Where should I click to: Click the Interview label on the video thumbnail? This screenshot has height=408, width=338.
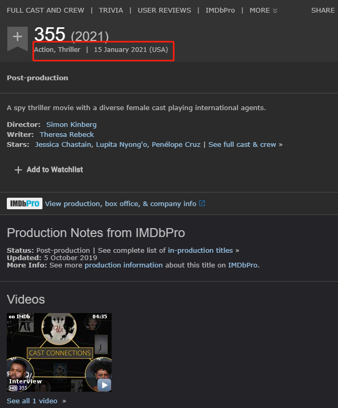(25, 381)
